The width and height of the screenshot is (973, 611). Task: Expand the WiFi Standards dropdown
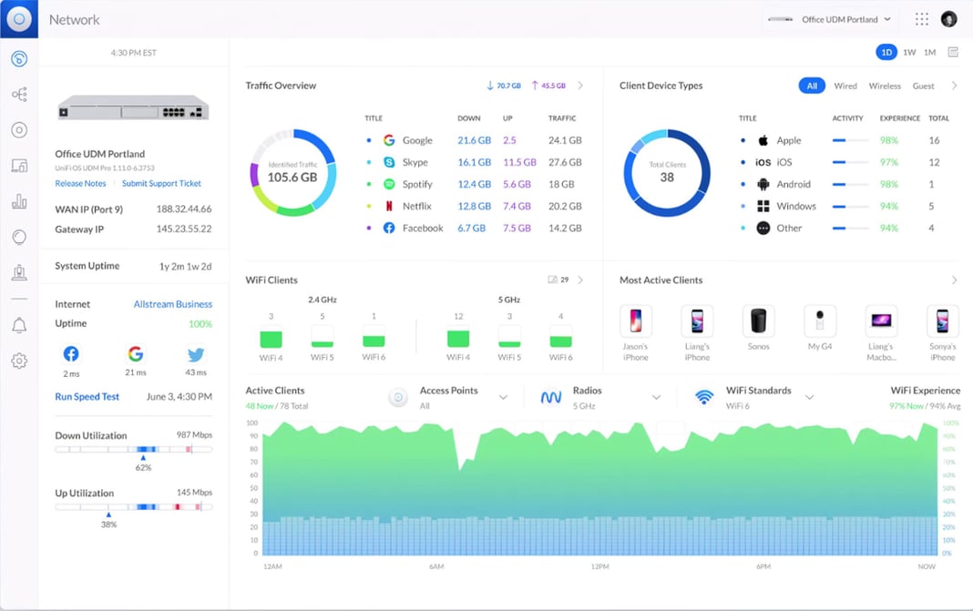click(x=809, y=397)
